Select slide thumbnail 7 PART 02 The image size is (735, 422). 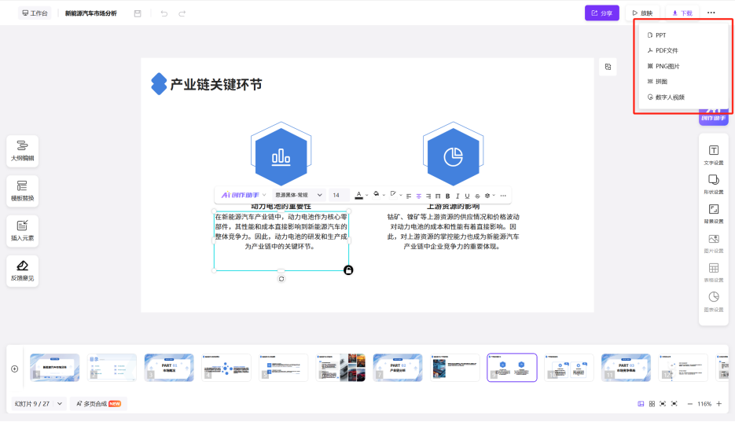pos(398,368)
